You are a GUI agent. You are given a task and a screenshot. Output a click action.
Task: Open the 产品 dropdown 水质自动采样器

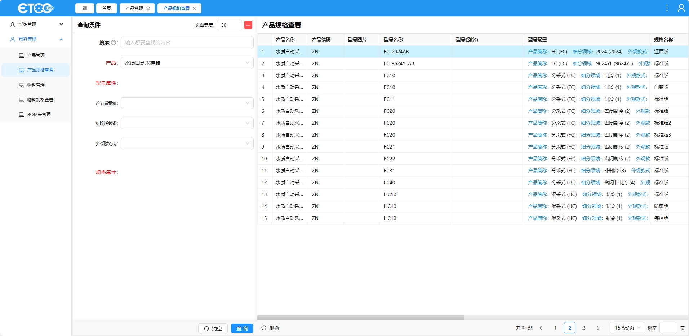(x=187, y=63)
